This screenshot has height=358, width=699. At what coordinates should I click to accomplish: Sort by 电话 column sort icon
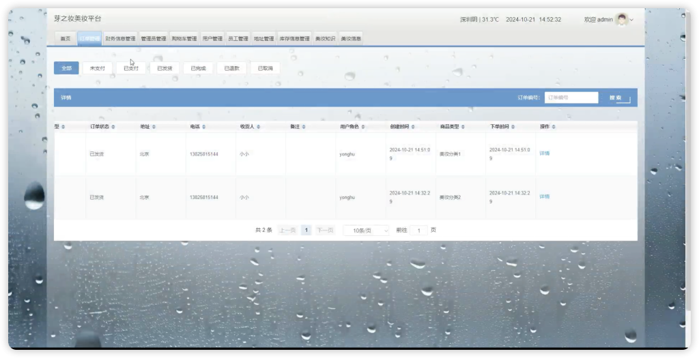click(x=203, y=127)
